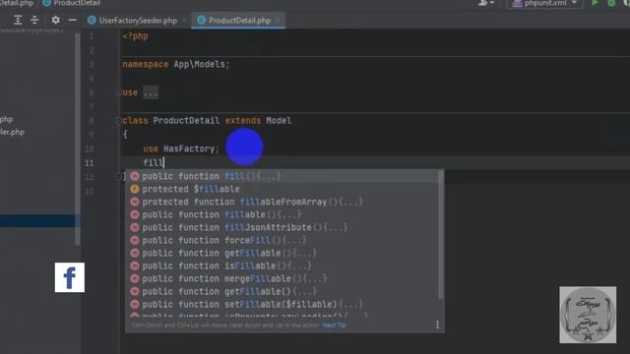630x354 pixels.
Task: Click the Facebook icon overlay
Action: (x=70, y=277)
